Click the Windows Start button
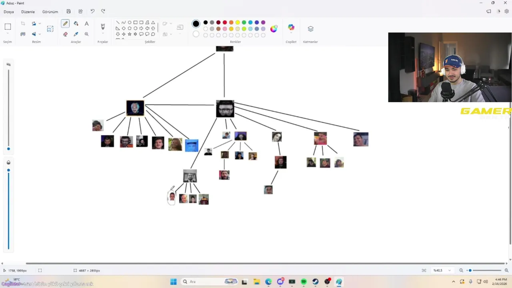The height and width of the screenshot is (288, 512). [x=173, y=282]
